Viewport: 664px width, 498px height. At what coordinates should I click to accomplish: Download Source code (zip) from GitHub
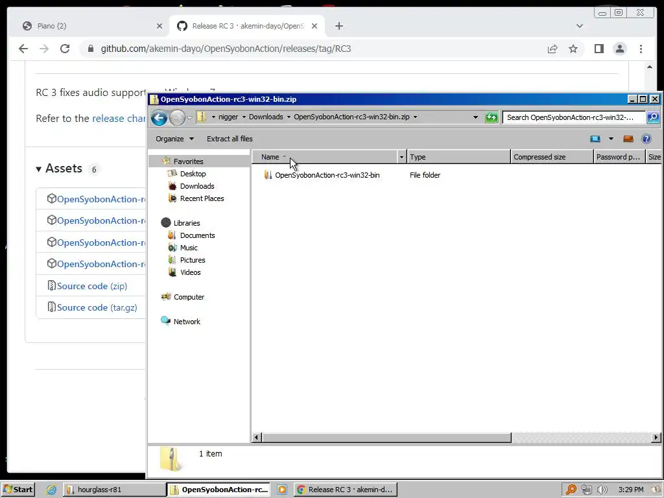[92, 286]
